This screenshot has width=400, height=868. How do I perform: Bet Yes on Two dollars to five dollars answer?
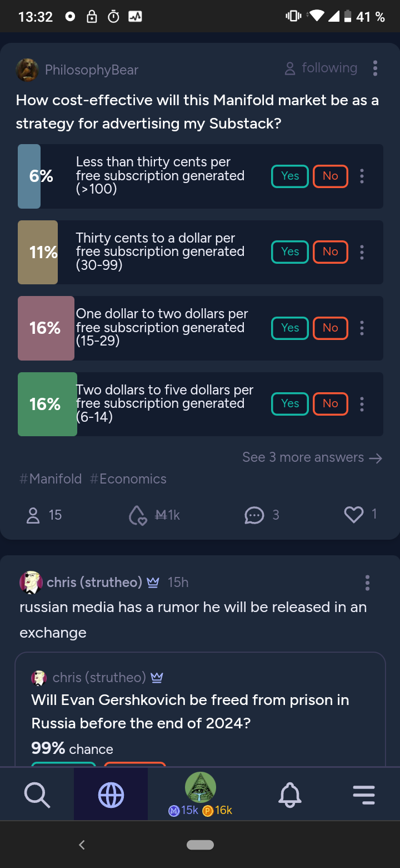click(x=290, y=404)
